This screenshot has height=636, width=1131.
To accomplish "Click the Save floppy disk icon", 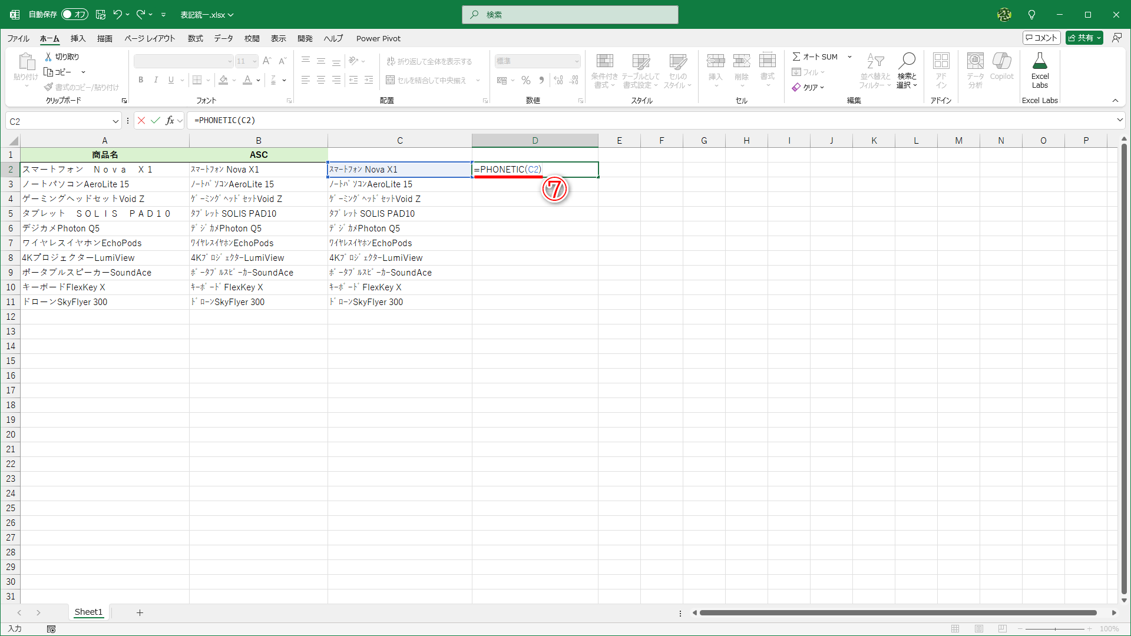I will click(101, 15).
